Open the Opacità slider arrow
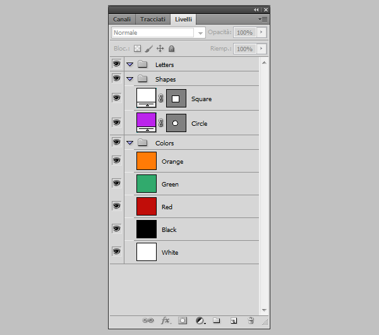The width and height of the screenshot is (379, 335). pyautogui.click(x=261, y=32)
